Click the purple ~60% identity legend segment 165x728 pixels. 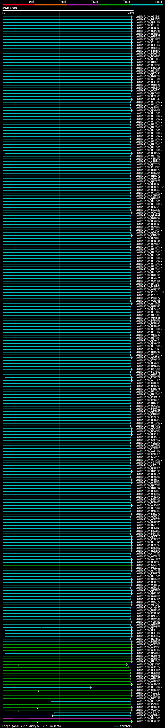(x=82, y=5)
